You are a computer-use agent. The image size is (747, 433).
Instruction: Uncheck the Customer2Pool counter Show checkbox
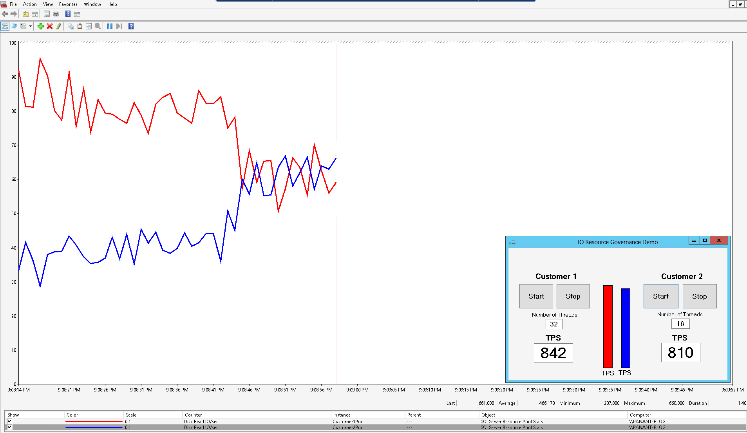pos(9,427)
